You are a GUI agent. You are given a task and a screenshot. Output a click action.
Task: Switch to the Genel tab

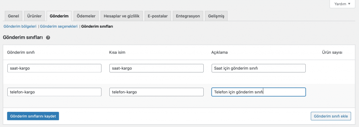[14, 16]
